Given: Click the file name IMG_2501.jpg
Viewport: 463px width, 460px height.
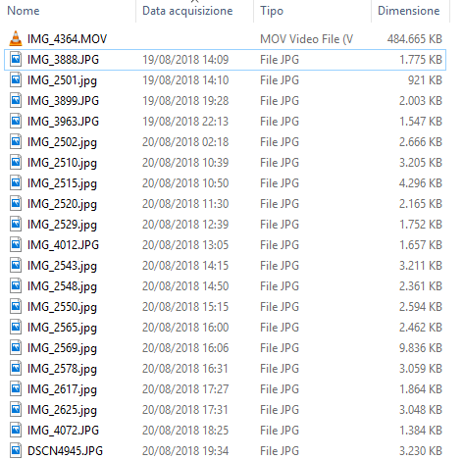Looking at the screenshot, I should pyautogui.click(x=62, y=80).
